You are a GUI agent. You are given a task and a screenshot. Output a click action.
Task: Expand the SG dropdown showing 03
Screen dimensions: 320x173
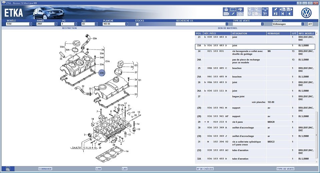96,24
